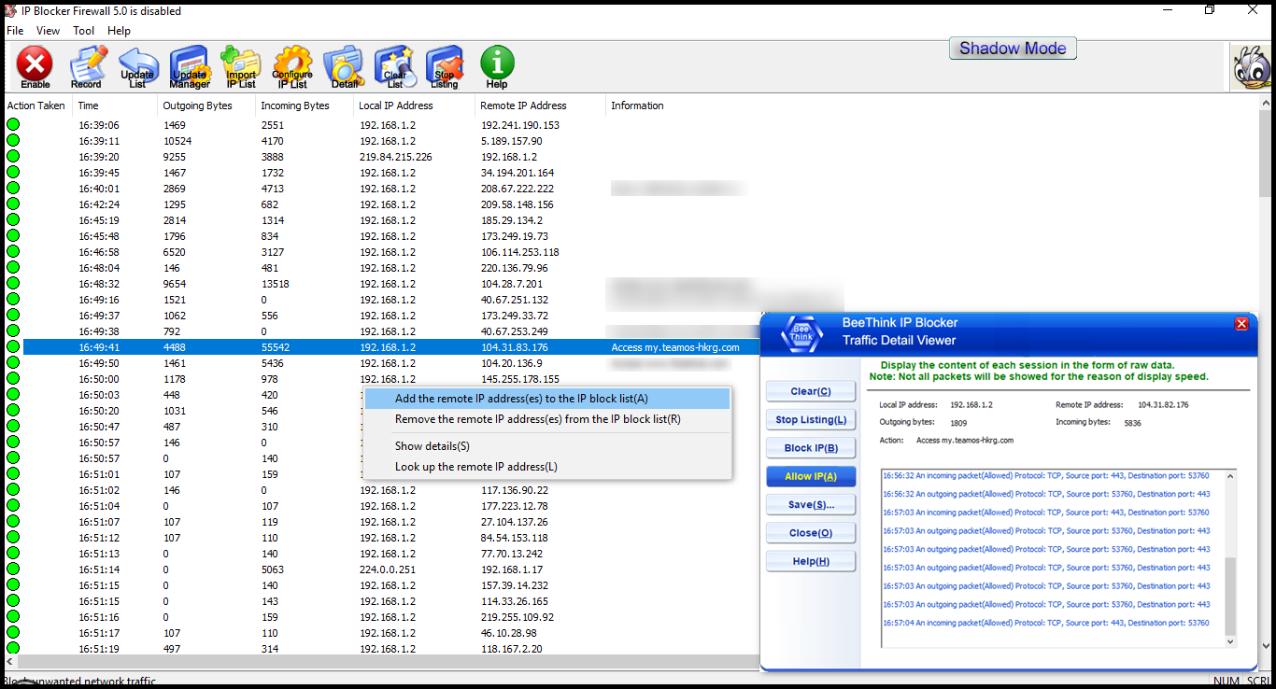Viewport: 1276px width, 689px height.
Task: Sort by the Remote IP Address column header
Action: pos(541,105)
